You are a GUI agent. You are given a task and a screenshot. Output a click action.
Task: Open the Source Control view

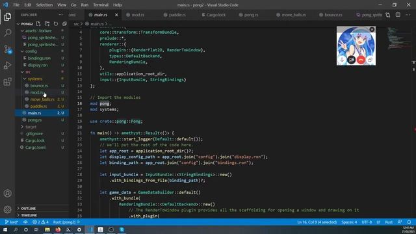tap(7, 49)
